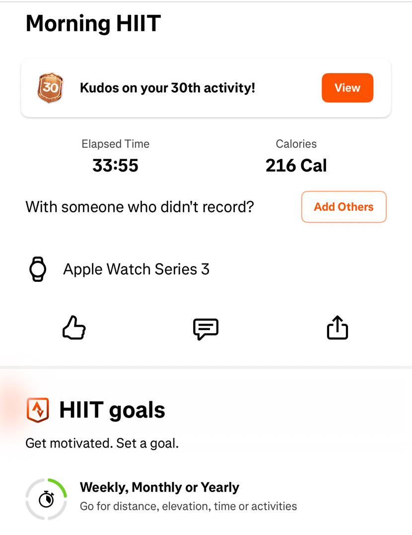412x535 pixels.
Task: Give kudos with the thumbs-up icon
Action: point(74,328)
